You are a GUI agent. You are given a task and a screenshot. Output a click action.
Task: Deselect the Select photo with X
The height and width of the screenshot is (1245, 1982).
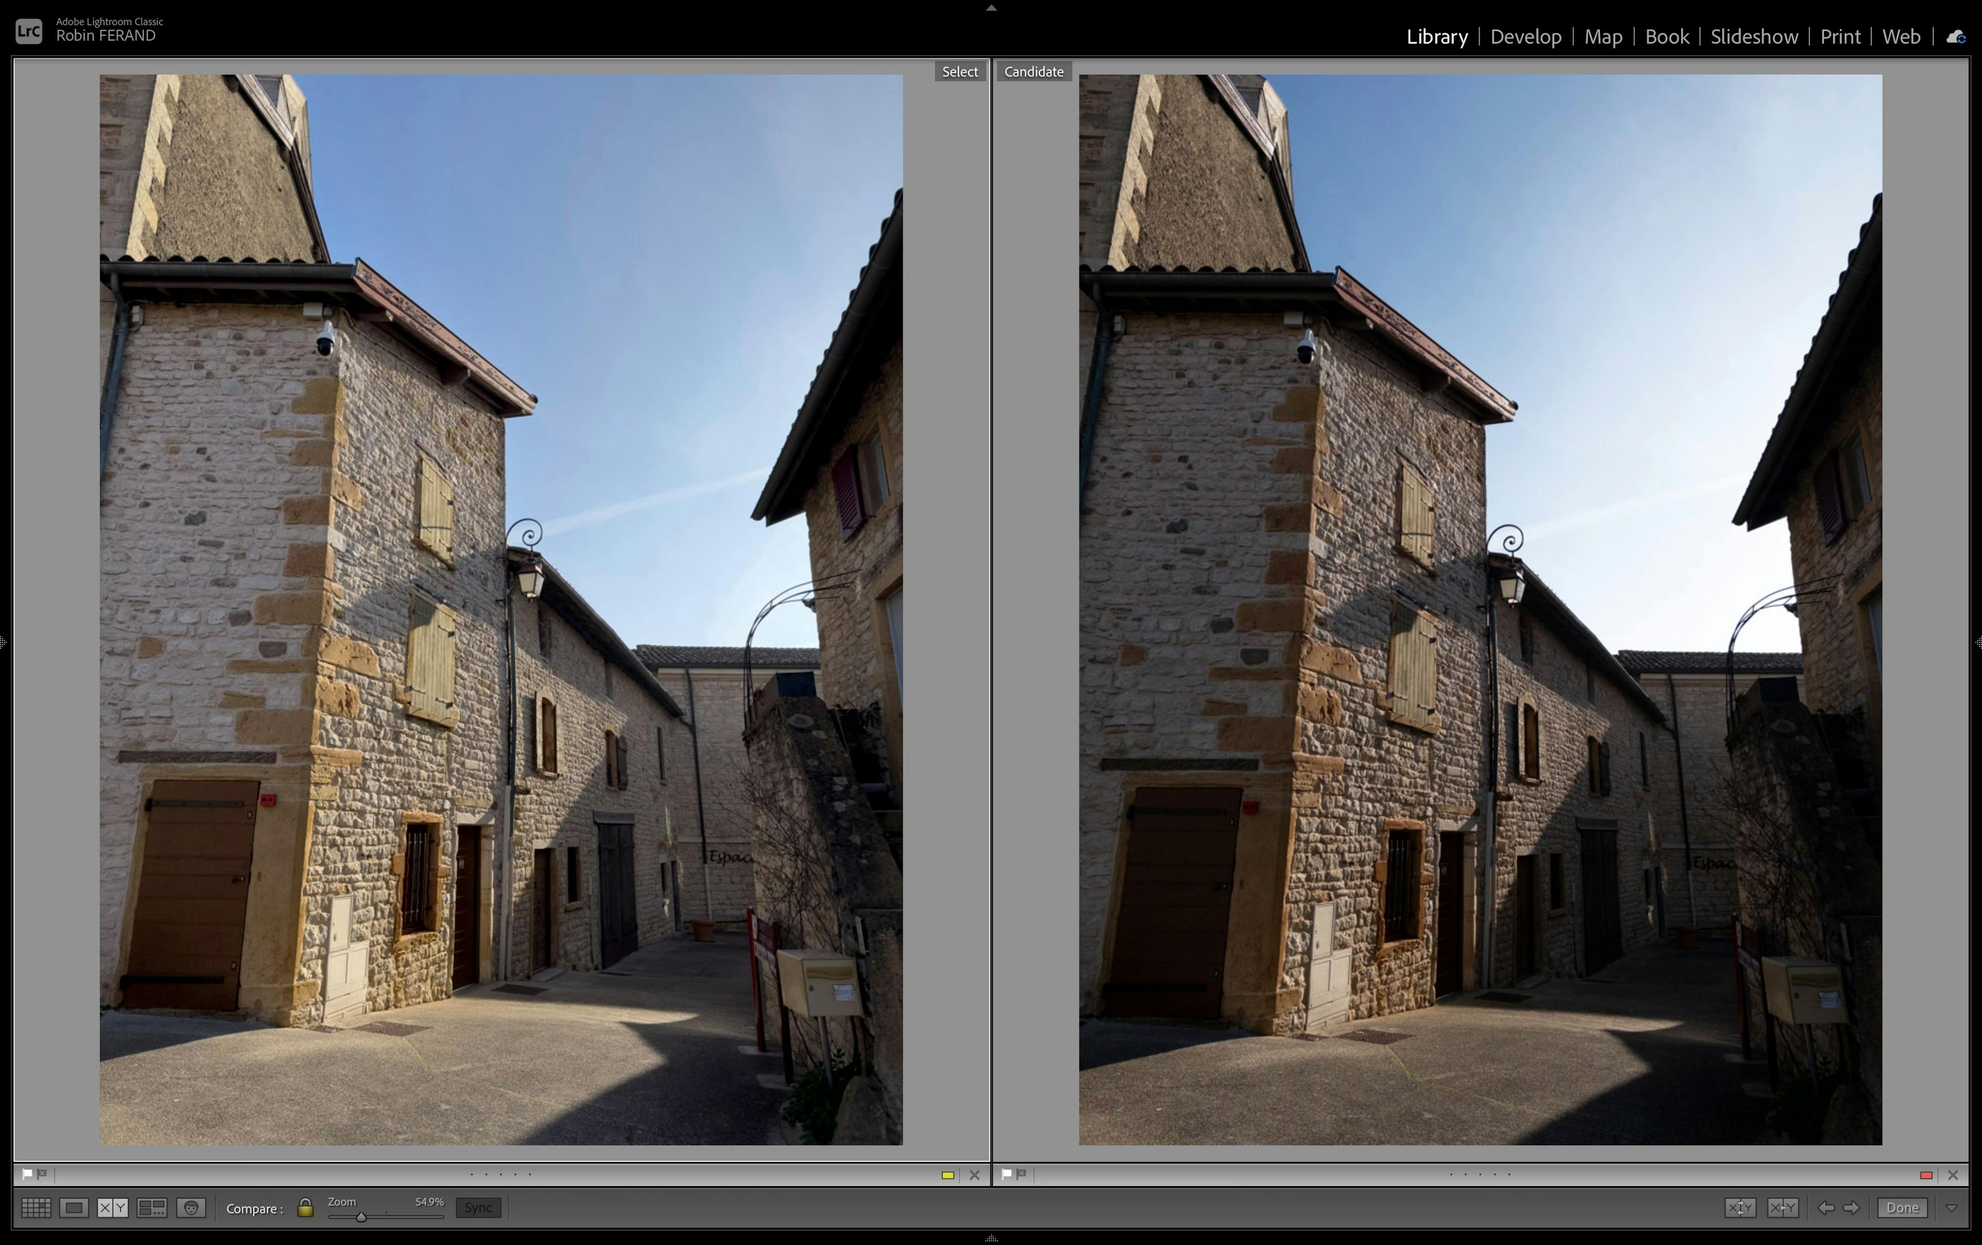pos(974,1175)
